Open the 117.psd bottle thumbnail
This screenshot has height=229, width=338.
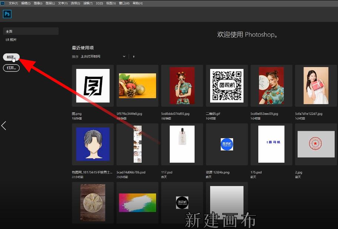point(182,144)
